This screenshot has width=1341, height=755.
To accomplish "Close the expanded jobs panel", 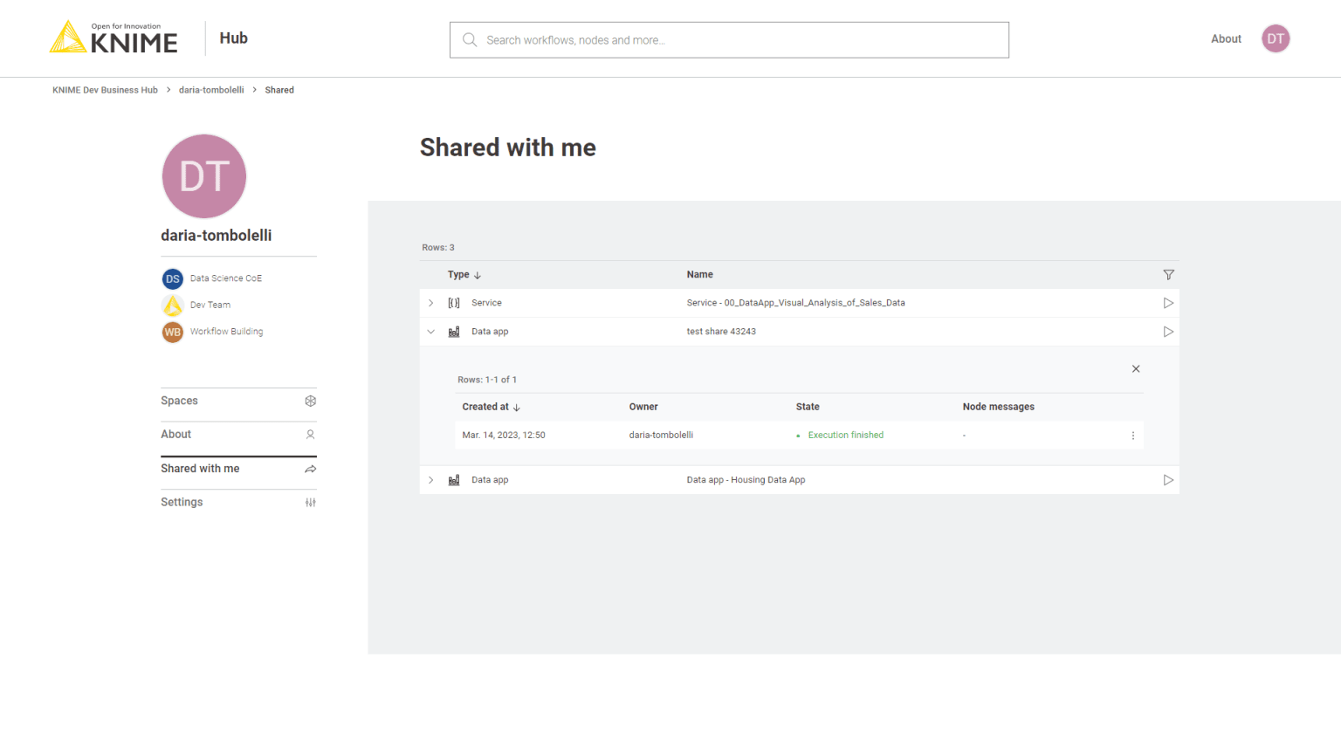I will pos(1136,369).
